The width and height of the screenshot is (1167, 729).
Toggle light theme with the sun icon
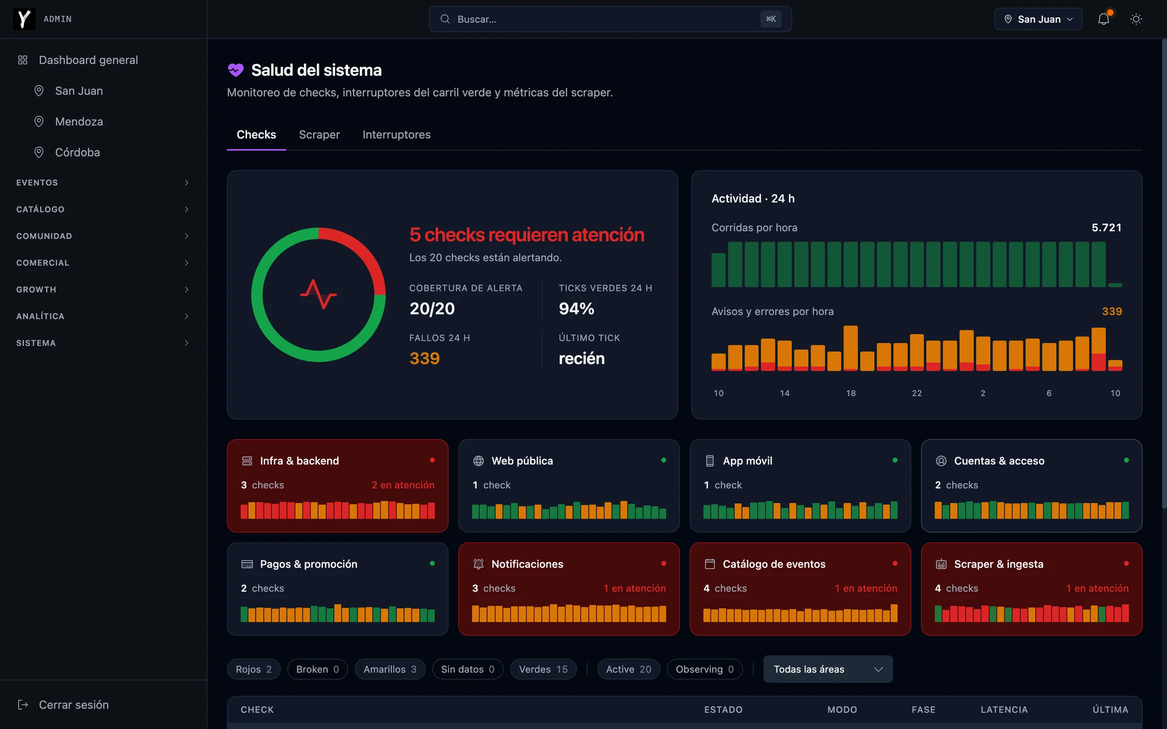click(1136, 19)
